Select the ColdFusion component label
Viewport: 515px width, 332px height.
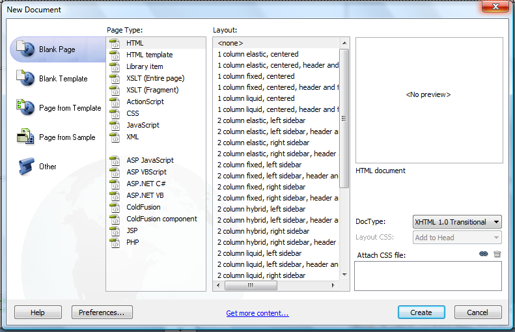pos(161,219)
